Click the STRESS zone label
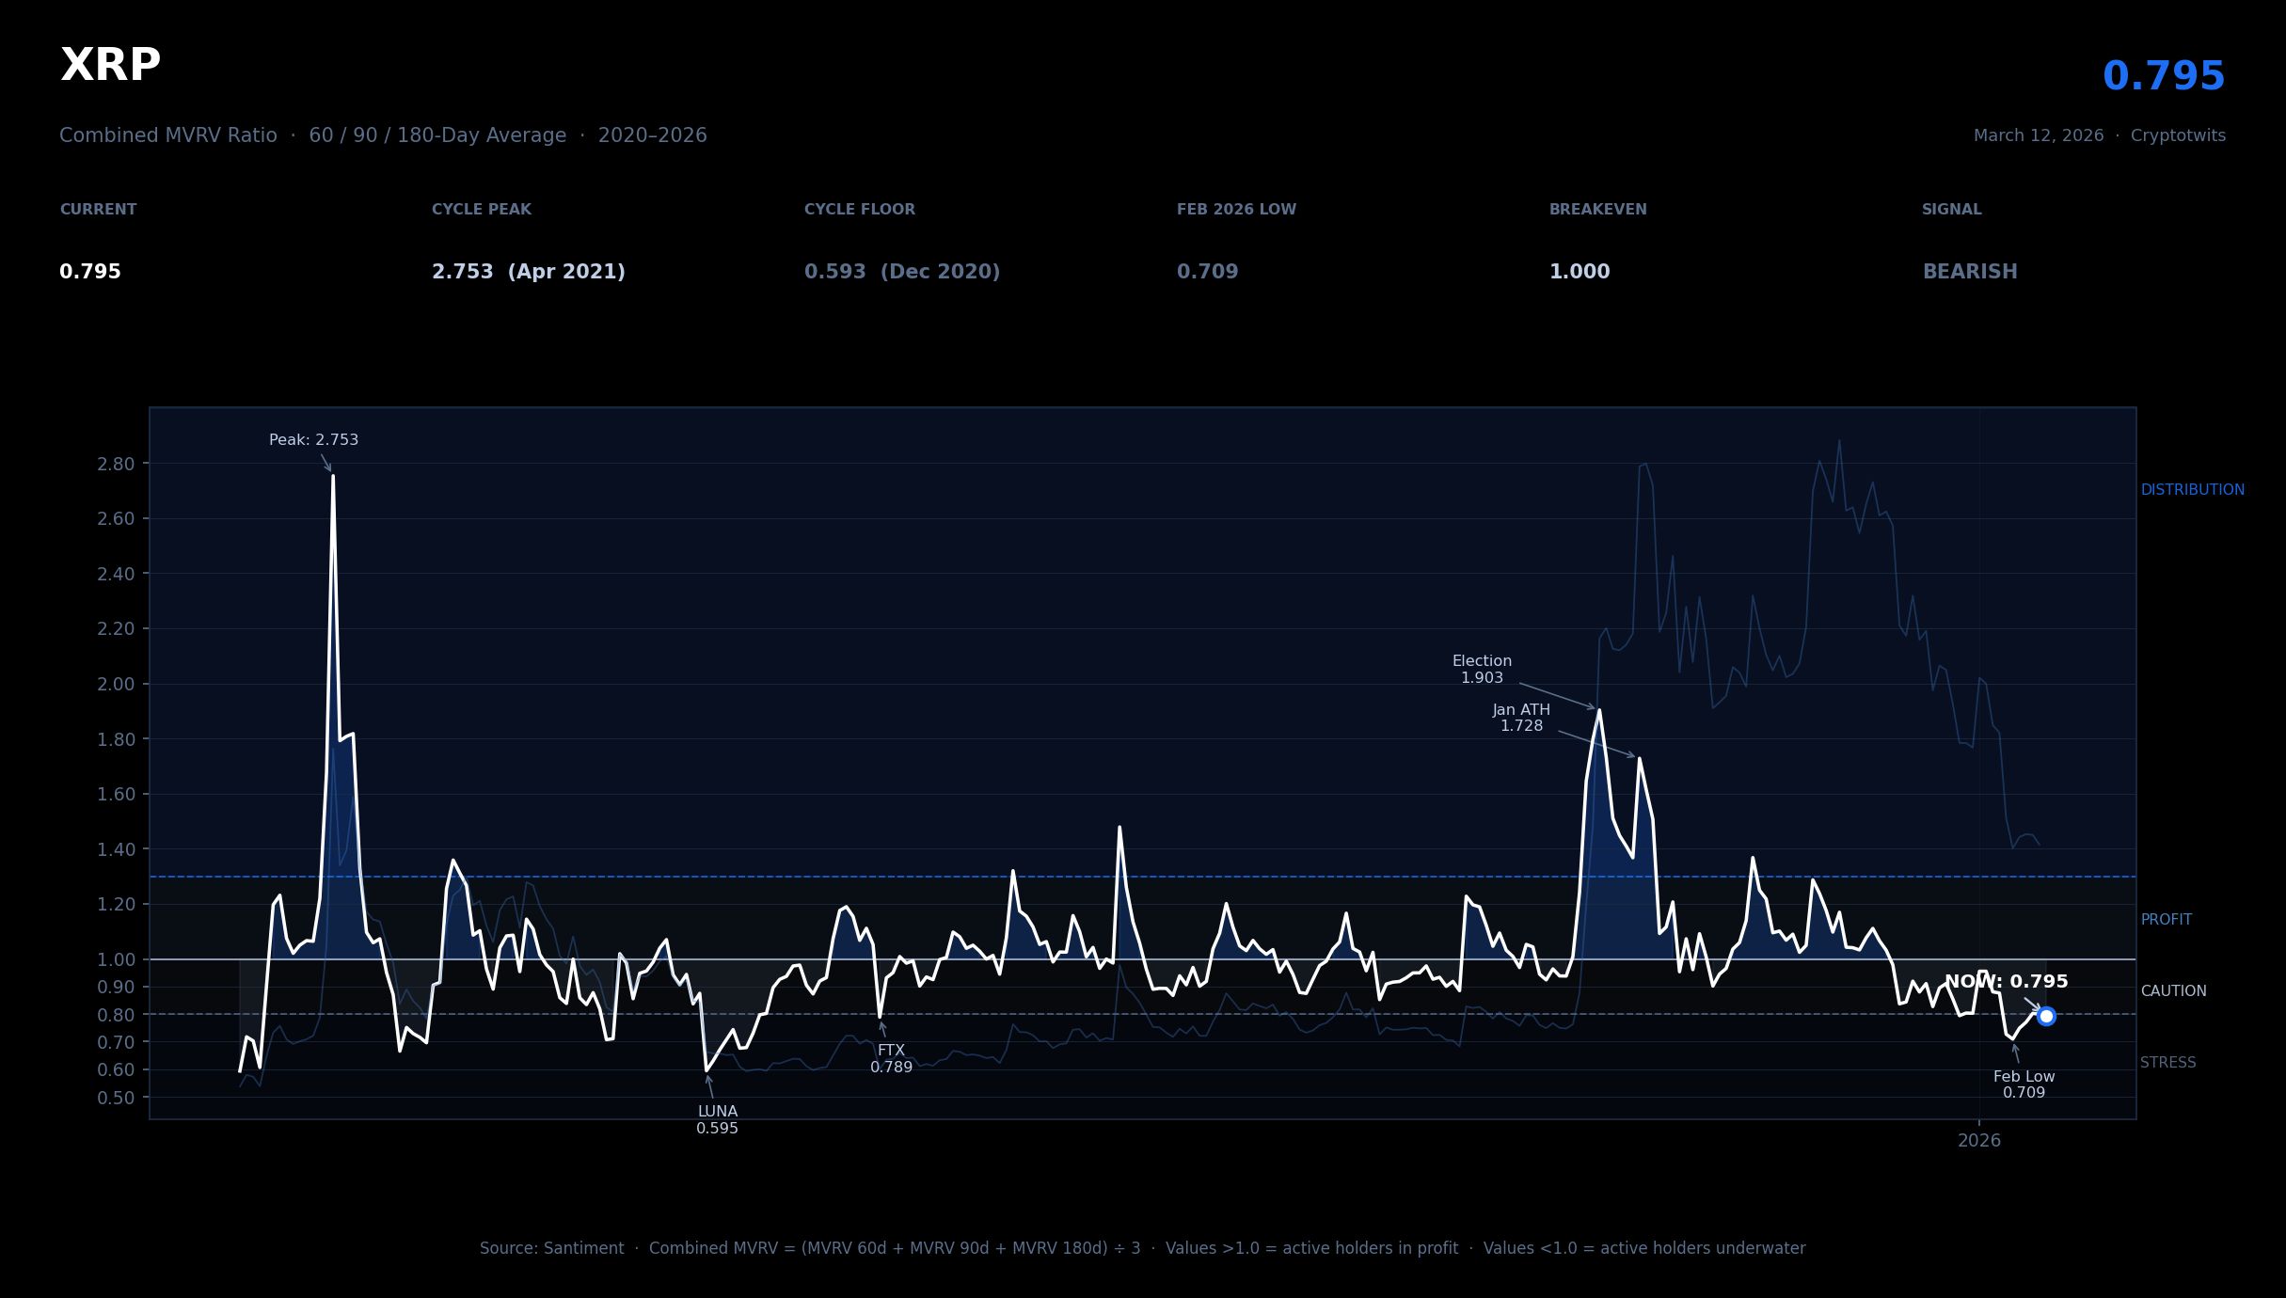Screen dimensions: 2286x1298 click(2167, 1063)
